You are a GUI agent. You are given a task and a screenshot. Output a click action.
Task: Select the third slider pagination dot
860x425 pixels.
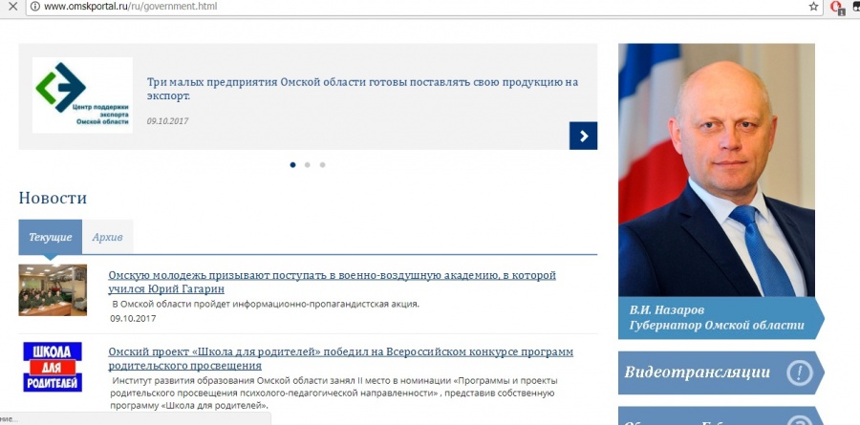323,164
